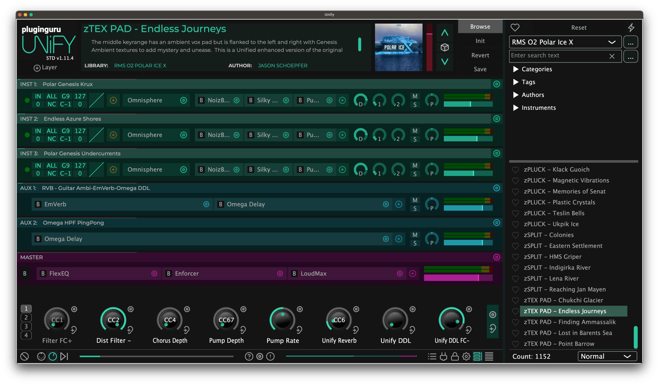Open the settings gear in bottom toolbar
The height and width of the screenshot is (385, 659).
(466, 356)
